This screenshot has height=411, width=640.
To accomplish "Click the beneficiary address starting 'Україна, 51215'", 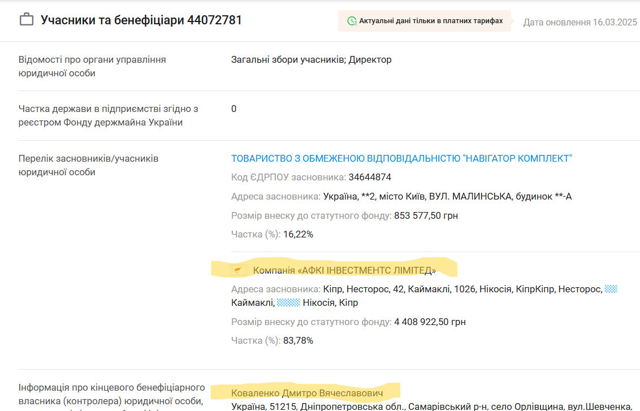I will (x=431, y=406).
